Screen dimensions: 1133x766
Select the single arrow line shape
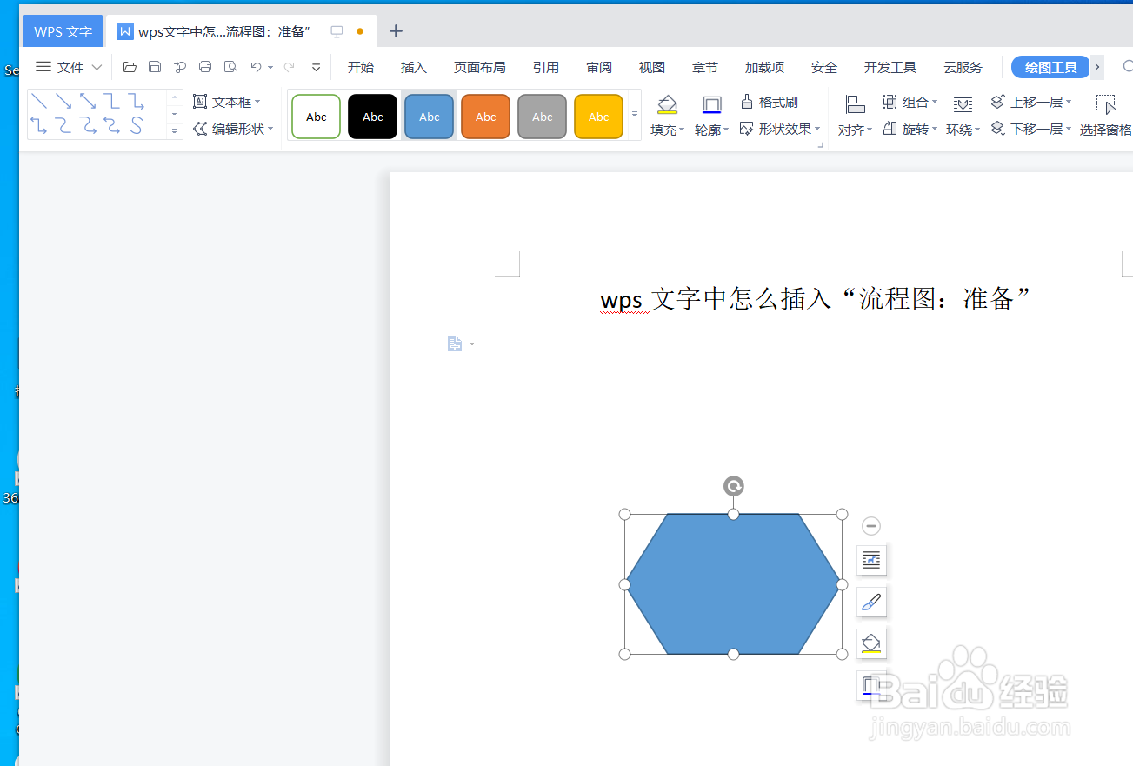pos(63,101)
